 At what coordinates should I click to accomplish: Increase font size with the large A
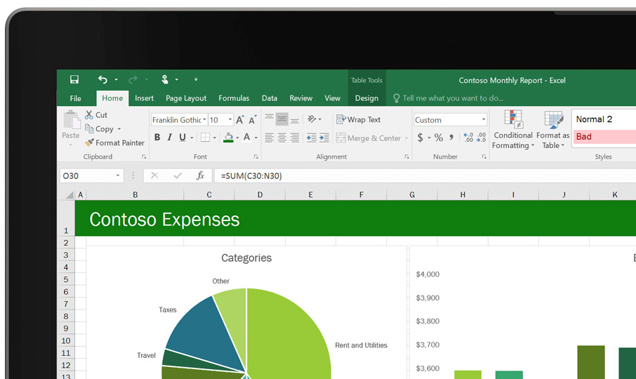(x=239, y=120)
